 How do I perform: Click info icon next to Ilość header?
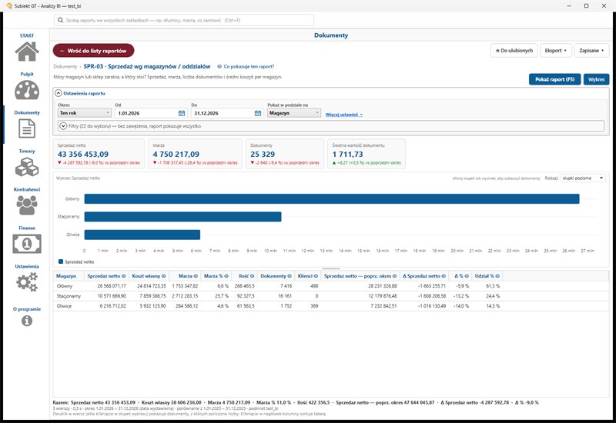253,276
